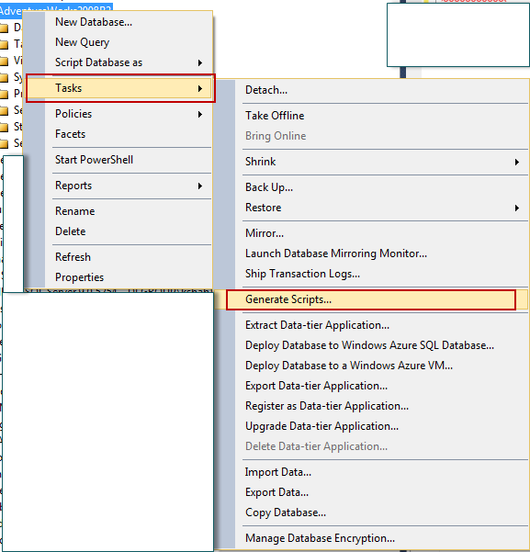Viewport: 530px width, 552px height.
Task: Click submenu arrow beside Shrink
Action: pos(516,162)
